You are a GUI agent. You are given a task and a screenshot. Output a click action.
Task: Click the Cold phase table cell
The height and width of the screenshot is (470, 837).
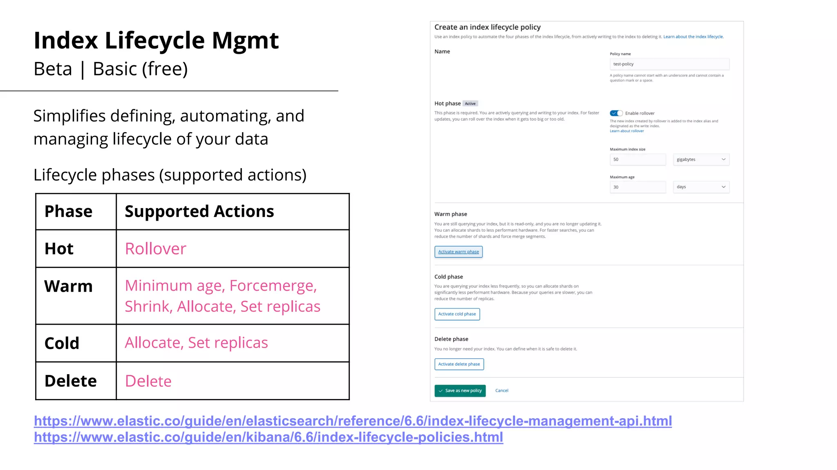click(76, 343)
